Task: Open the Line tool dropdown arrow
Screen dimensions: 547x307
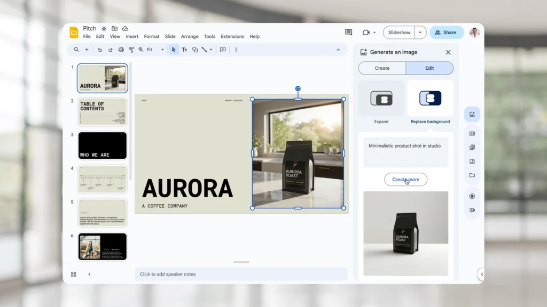Action: point(211,50)
